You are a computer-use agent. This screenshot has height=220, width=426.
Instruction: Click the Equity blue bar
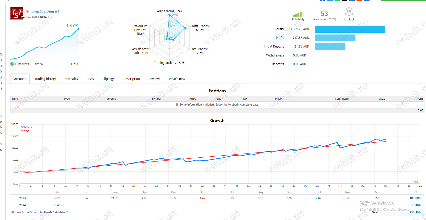click(x=350, y=29)
